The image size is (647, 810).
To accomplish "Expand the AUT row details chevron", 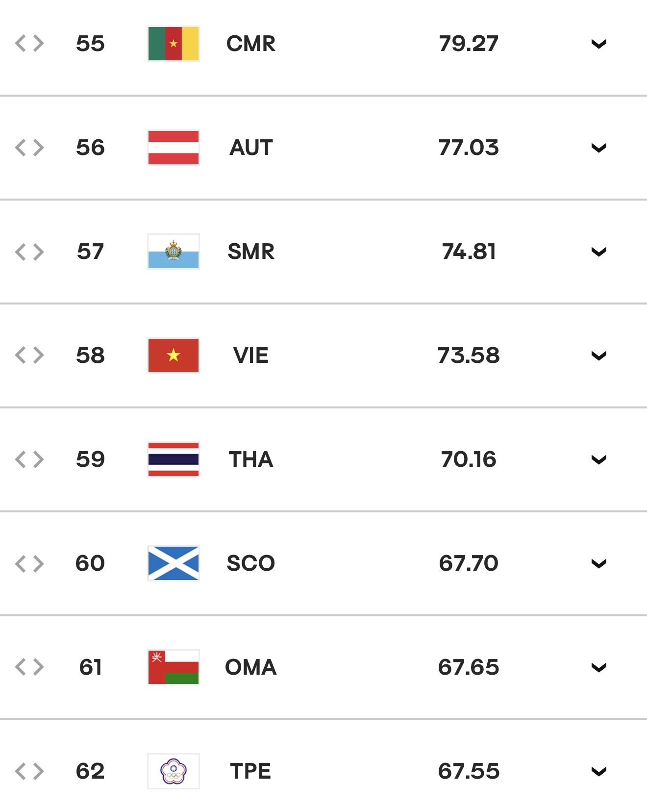I will click(x=599, y=148).
